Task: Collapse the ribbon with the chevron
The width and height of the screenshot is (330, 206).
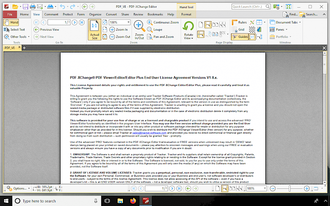Action: tap(324, 14)
